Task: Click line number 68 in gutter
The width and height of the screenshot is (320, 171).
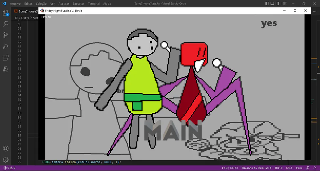Action: (19, 24)
